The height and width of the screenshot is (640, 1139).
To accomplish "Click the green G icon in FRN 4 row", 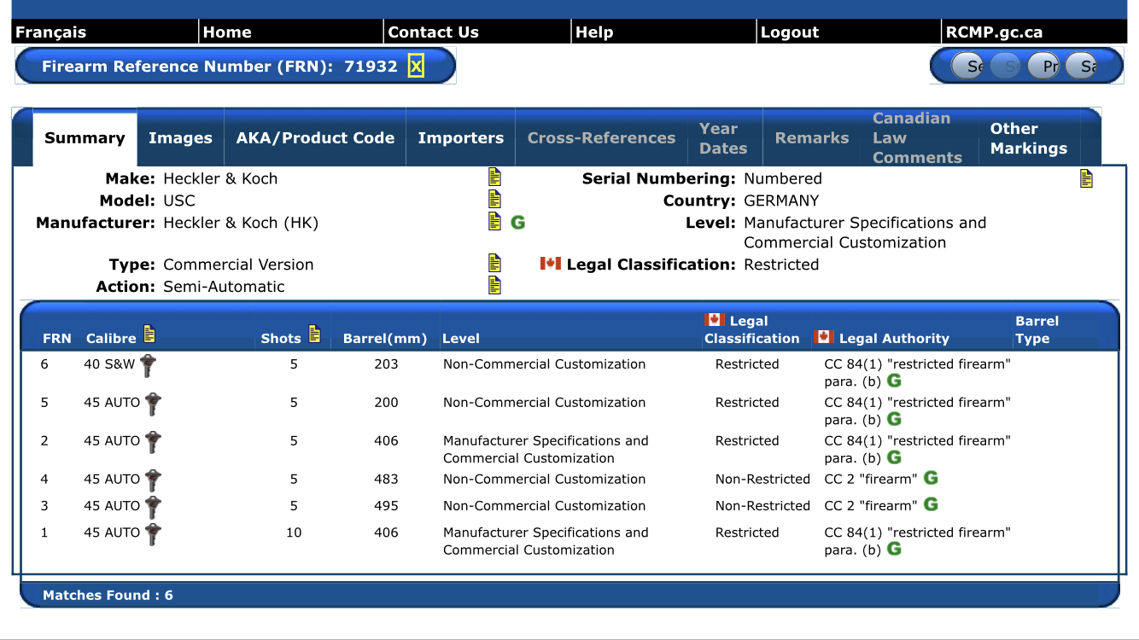I will coord(932,479).
